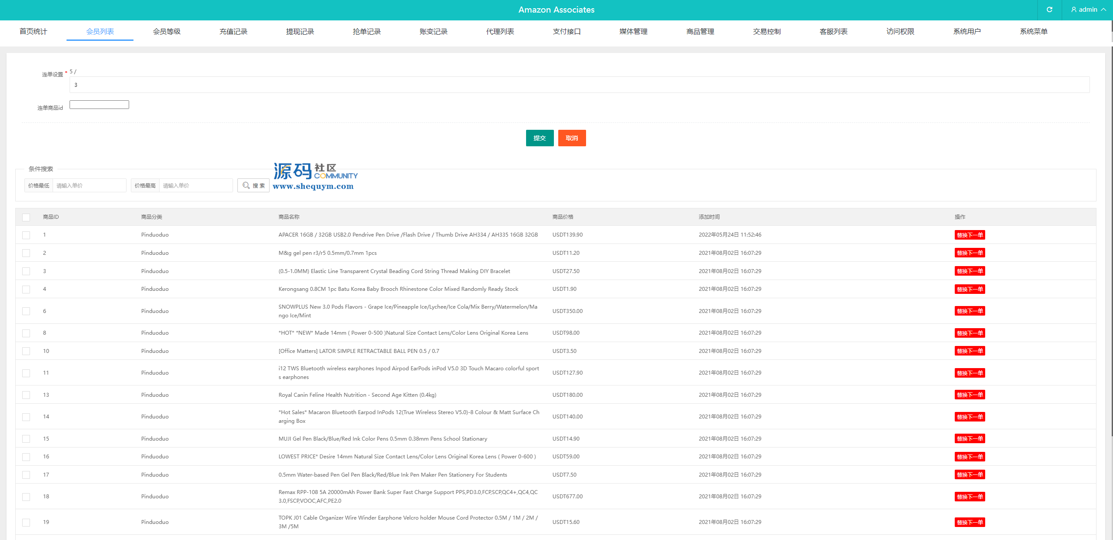Check the checkbox for product ID 19
This screenshot has width=1113, height=540.
tap(26, 522)
